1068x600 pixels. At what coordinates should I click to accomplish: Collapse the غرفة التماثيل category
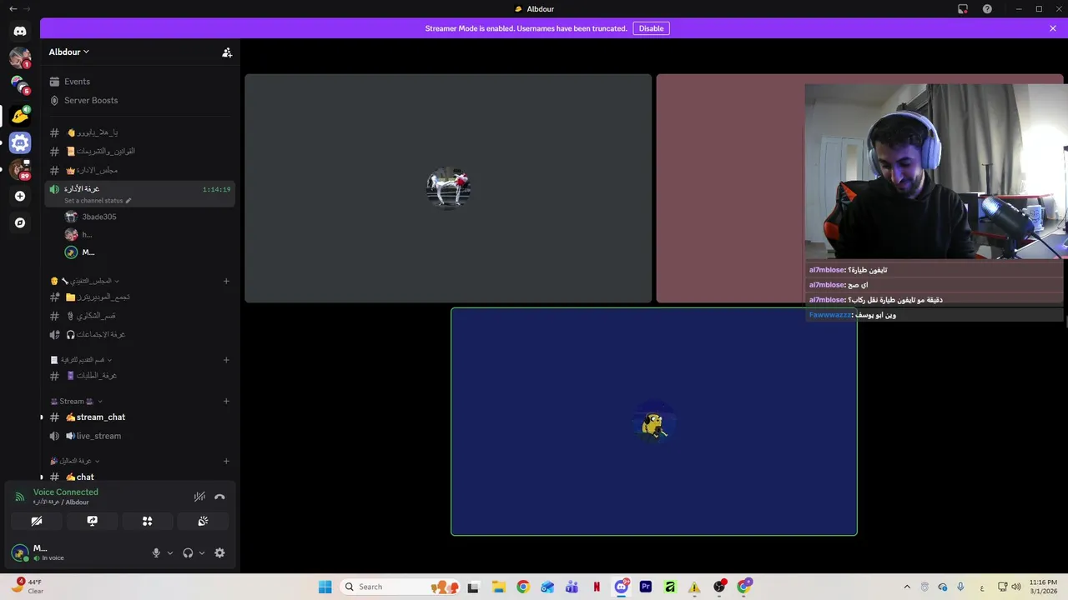click(75, 461)
